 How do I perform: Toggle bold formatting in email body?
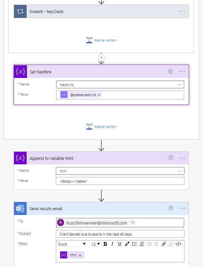click(105, 244)
